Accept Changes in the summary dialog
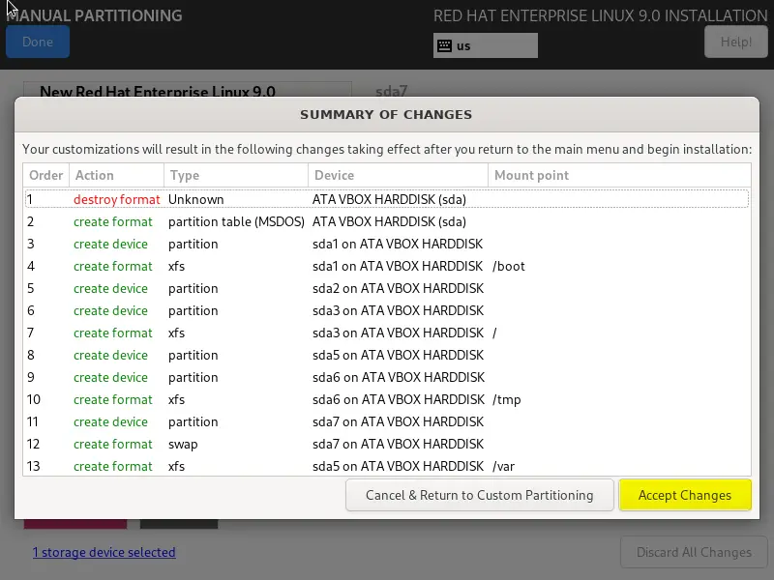 coord(685,495)
